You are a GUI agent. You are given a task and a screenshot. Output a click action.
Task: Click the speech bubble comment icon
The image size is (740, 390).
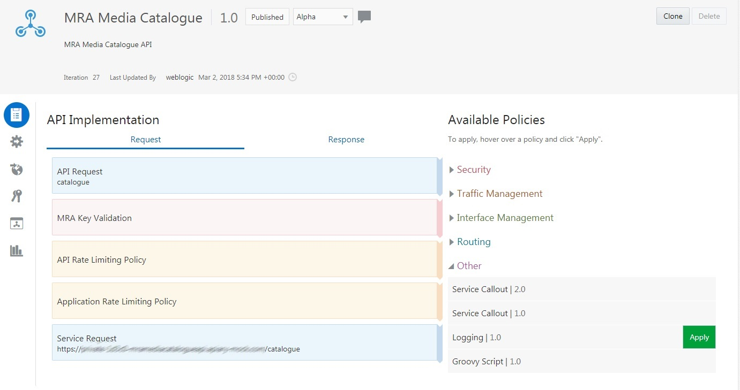click(364, 17)
